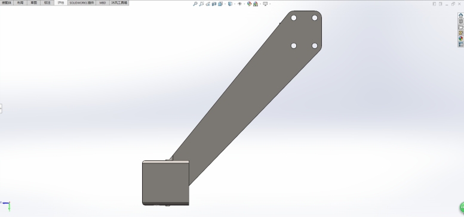Viewport: 464px width, 217px height.
Task: Return to the Previous View
Action: (x=208, y=4)
